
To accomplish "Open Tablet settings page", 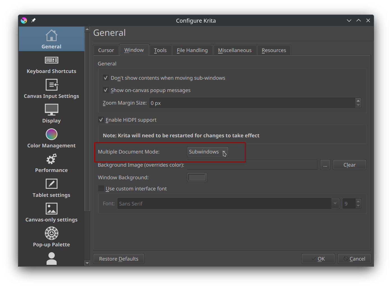I will [x=51, y=188].
